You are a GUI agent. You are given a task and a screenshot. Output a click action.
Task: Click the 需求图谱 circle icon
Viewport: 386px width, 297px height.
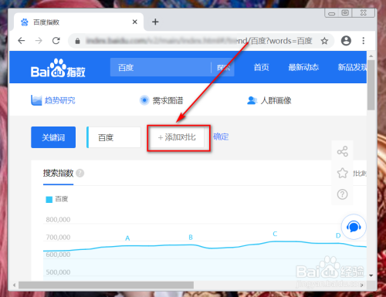pos(144,100)
